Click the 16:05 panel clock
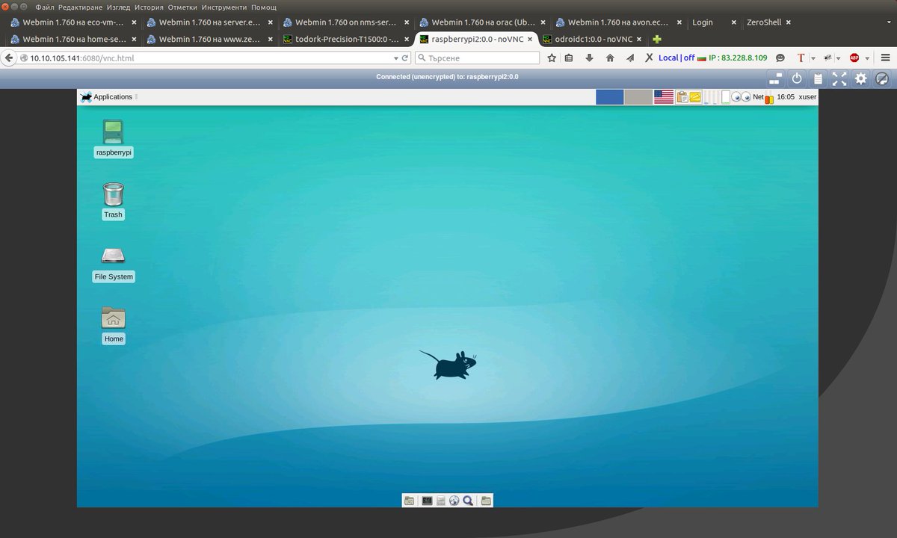Image resolution: width=897 pixels, height=538 pixels. click(786, 96)
